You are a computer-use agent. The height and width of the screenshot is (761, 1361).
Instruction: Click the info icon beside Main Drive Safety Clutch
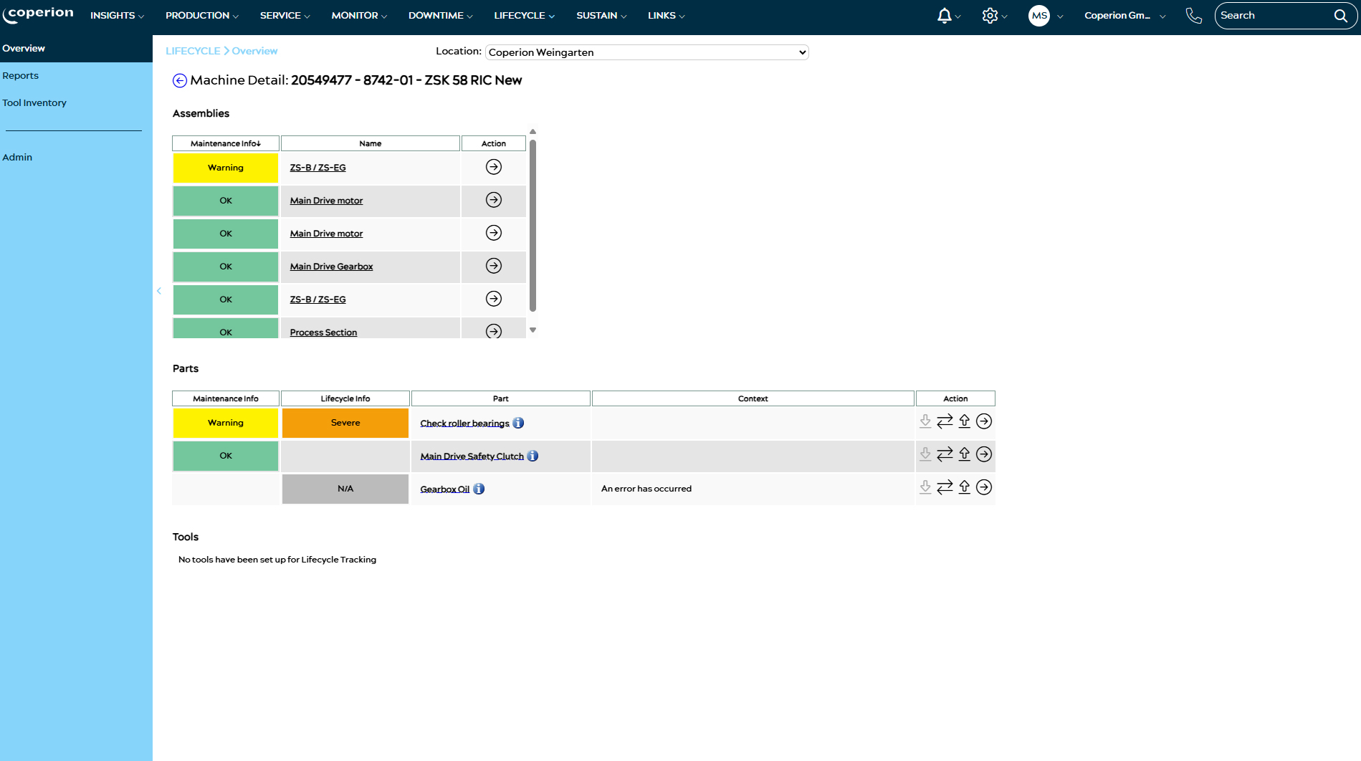[533, 456]
